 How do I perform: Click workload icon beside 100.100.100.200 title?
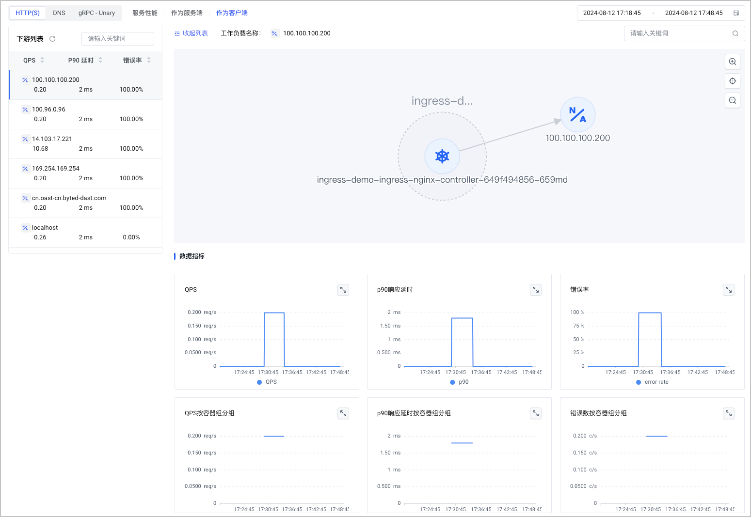274,33
